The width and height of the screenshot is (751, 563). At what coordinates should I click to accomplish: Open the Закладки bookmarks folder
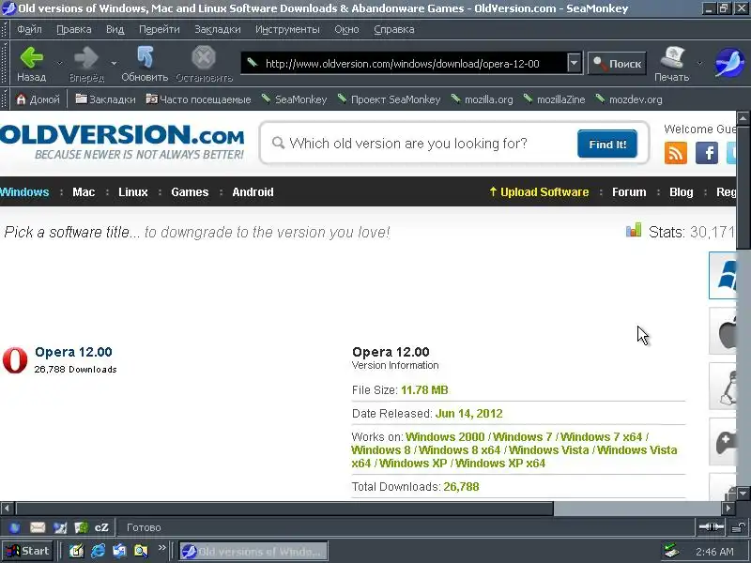[105, 99]
